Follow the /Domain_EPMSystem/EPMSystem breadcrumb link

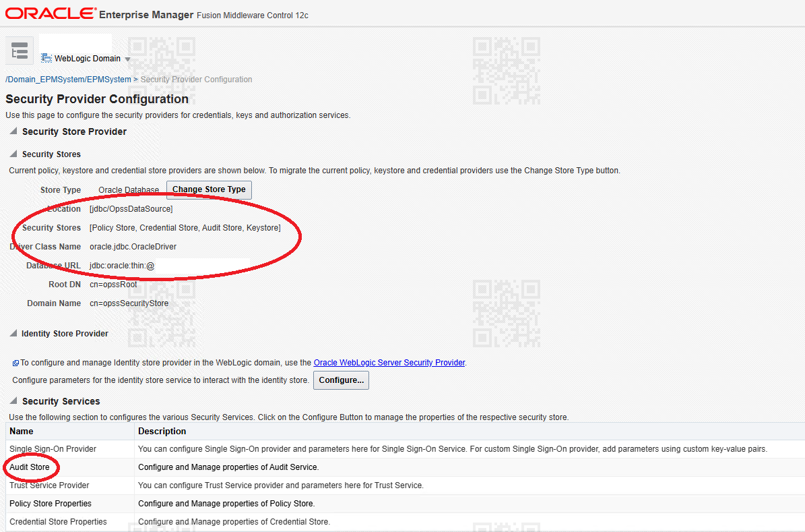tap(68, 79)
